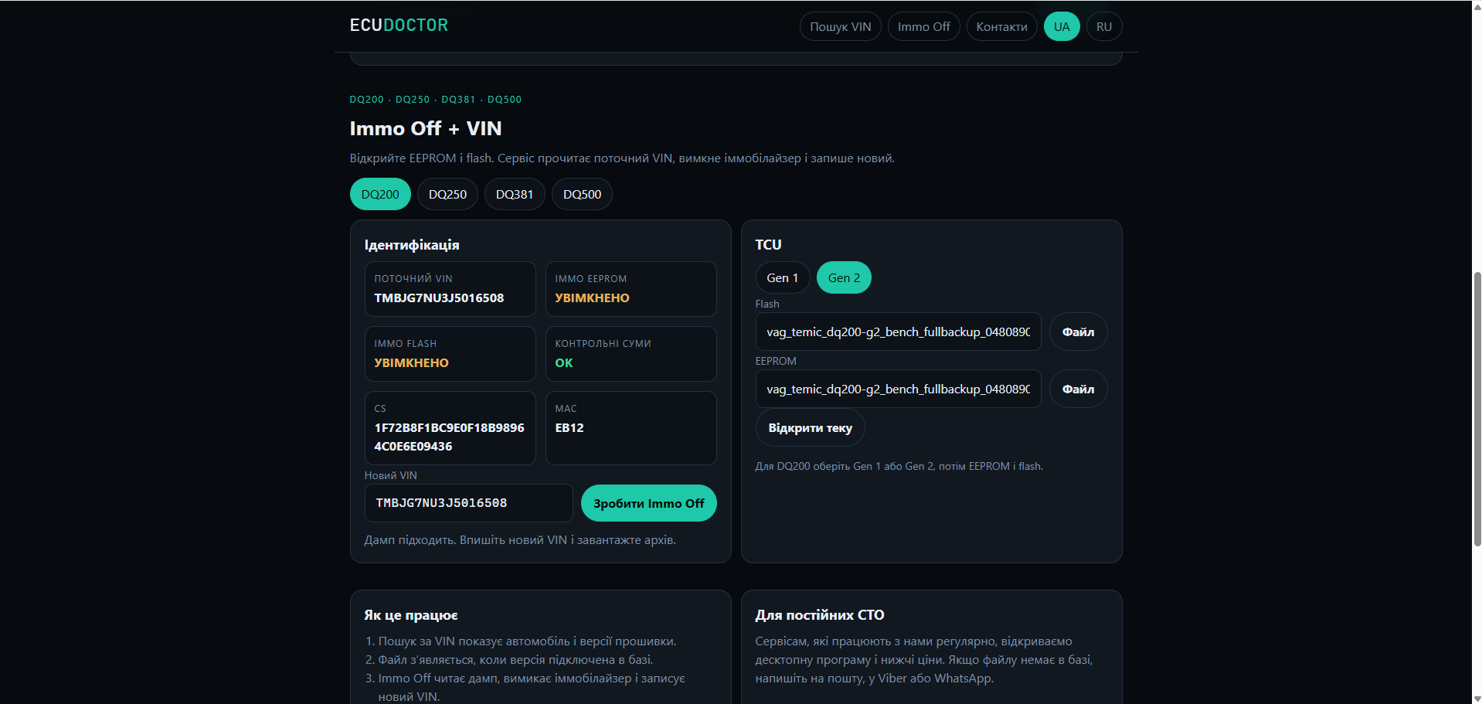Click the DQ200 · DQ250 · DQ381 · DQ500 caption
Image resolution: width=1482 pixels, height=704 pixels.
click(436, 100)
